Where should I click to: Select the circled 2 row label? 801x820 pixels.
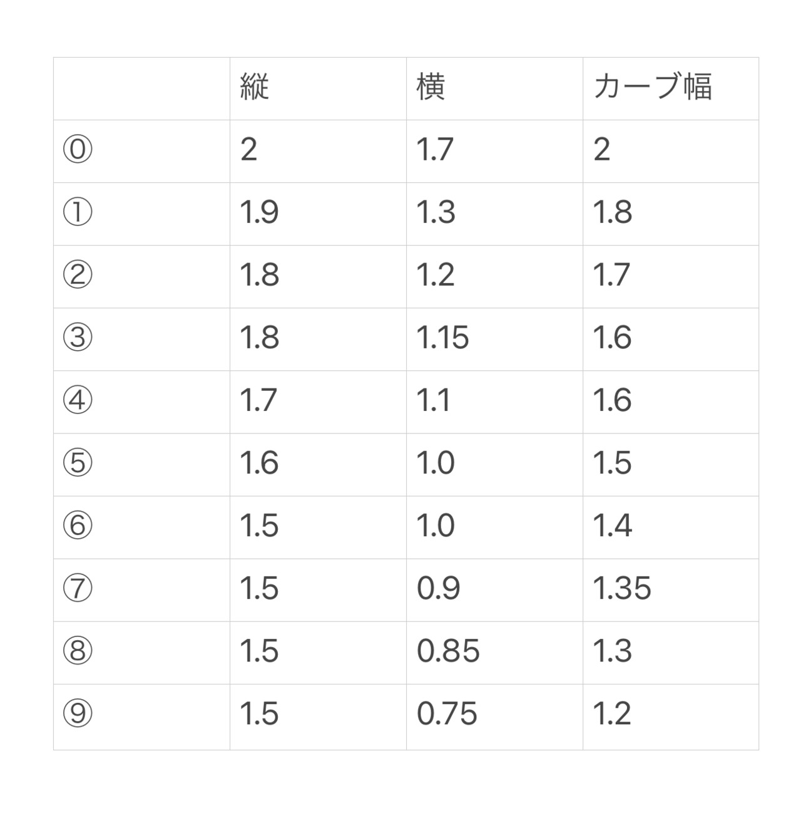[x=78, y=275]
